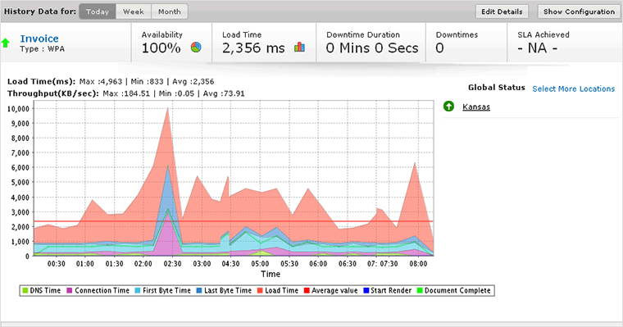
Task: Click the green up arrow beside Invoice
Action: [6, 43]
